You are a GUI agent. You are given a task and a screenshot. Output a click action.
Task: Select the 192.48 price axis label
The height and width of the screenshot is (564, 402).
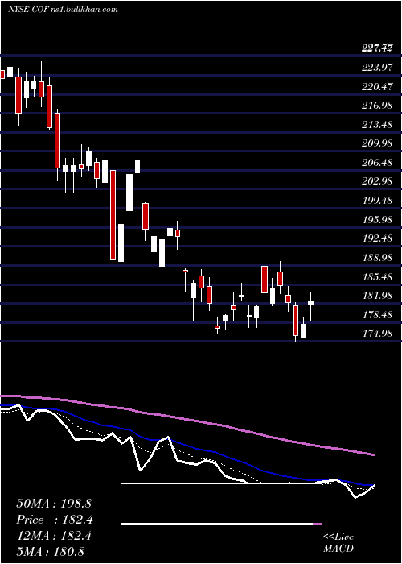tap(377, 238)
